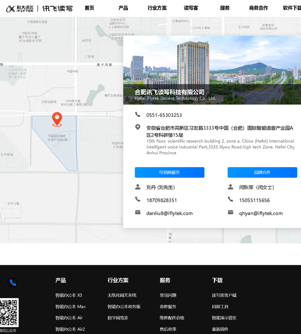Screen dimensions: 301x334
Task: Click the envelope icon beside qhyan@iflytek.com
Action: 230,212
